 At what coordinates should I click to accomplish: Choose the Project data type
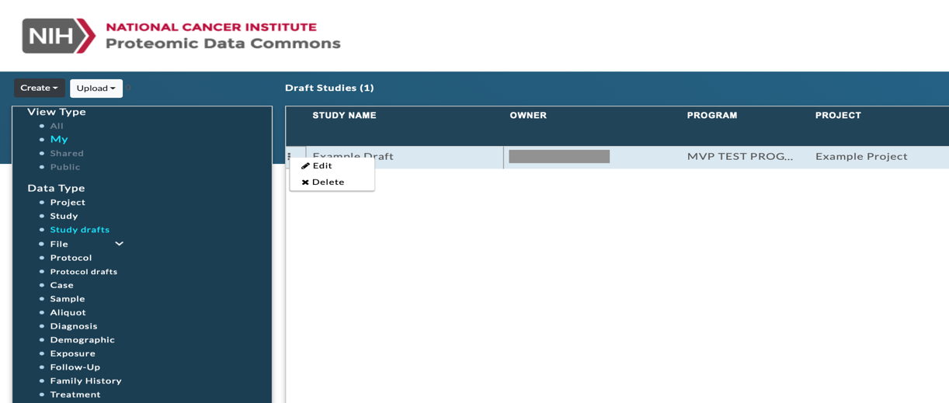(x=68, y=203)
